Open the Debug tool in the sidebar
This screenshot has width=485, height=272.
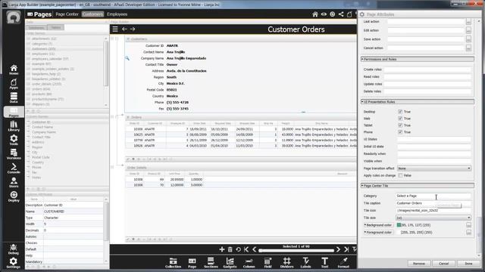pos(14,249)
